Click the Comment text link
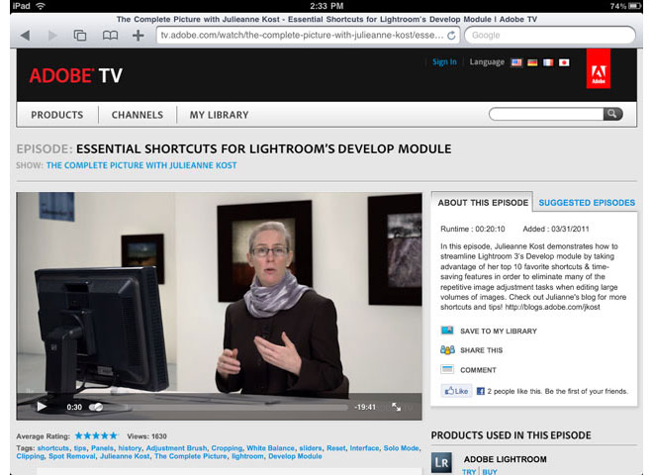The height and width of the screenshot is (475, 653). pyautogui.click(x=478, y=369)
